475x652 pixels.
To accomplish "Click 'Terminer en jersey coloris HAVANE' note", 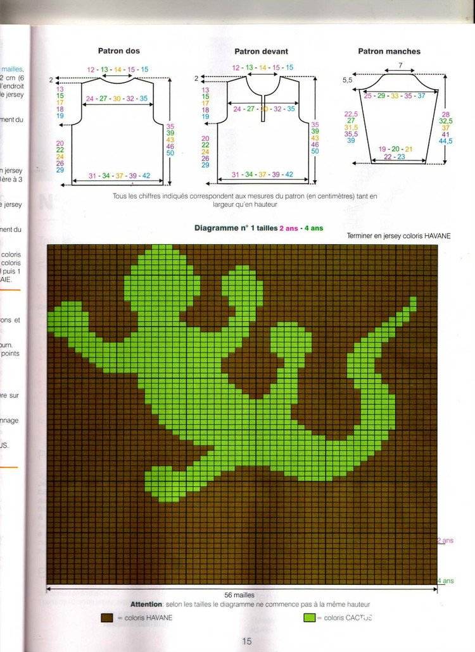I will [x=399, y=236].
